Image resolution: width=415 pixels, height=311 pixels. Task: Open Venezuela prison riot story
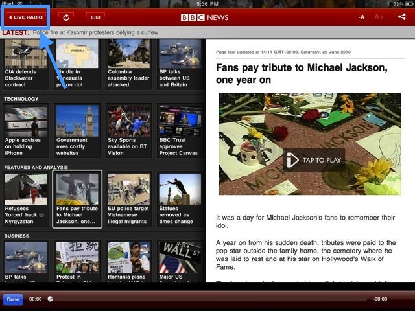click(x=77, y=63)
